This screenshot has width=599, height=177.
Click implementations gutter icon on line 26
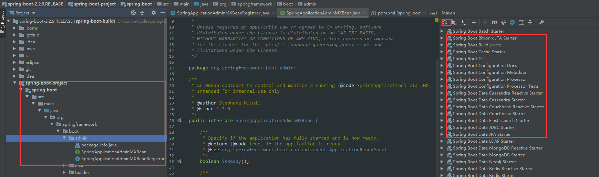179,121
